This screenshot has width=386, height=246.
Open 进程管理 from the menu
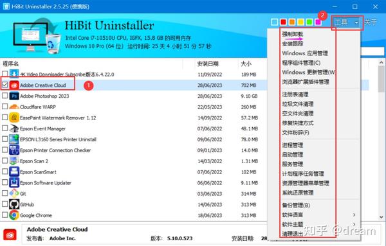293,145
